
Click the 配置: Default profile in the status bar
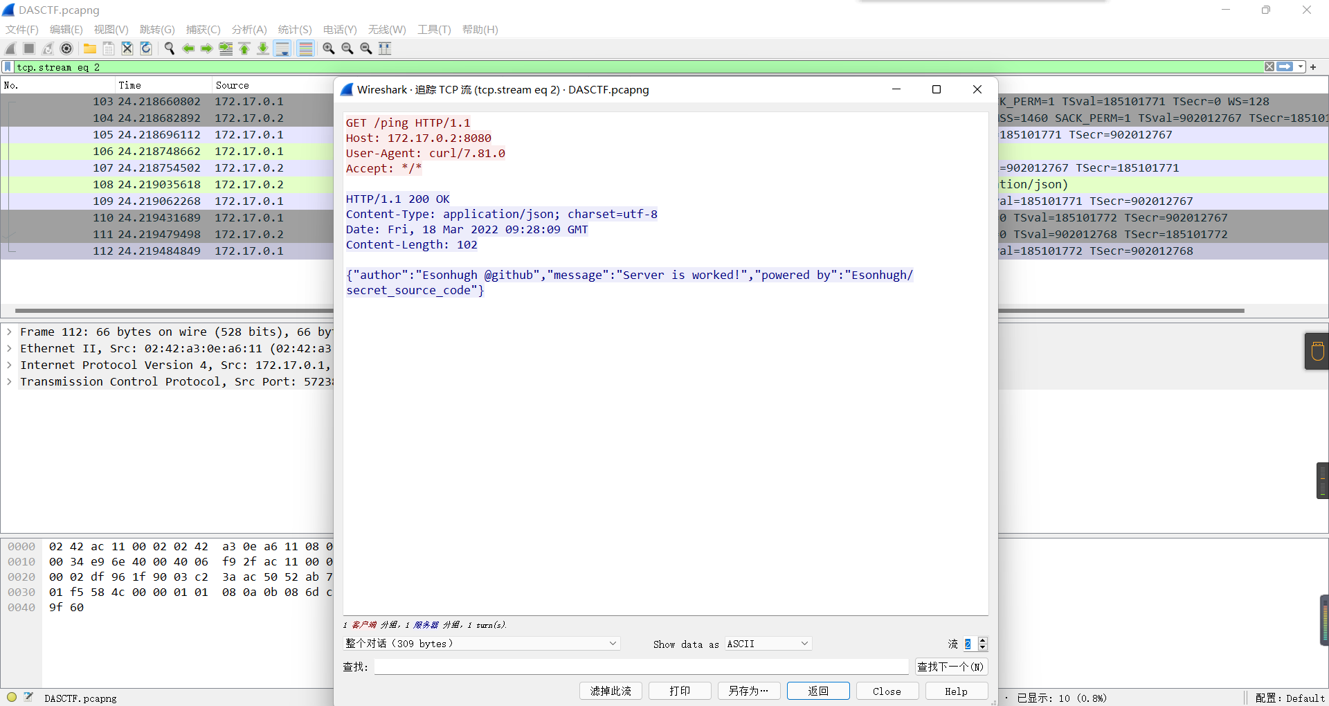1289,698
